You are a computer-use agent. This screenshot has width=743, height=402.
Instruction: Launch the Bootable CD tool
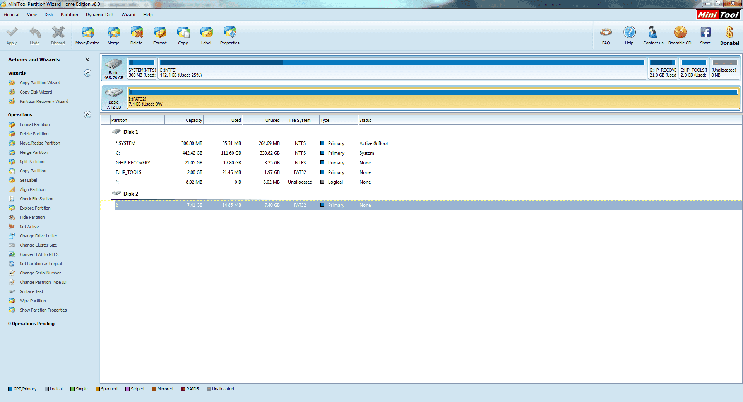tap(680, 36)
